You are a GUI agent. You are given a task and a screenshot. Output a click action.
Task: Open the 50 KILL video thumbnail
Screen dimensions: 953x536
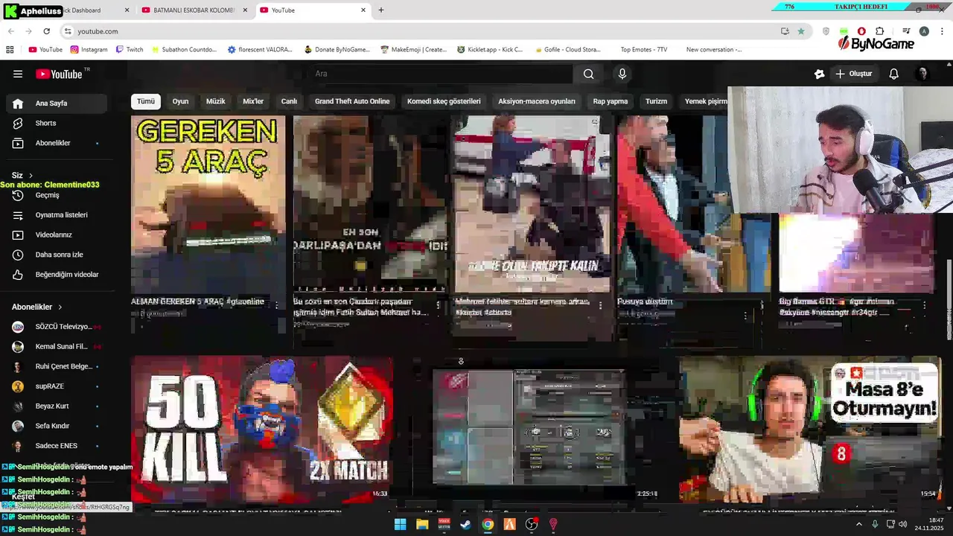[x=262, y=430]
